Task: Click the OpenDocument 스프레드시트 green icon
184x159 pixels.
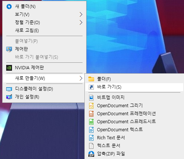Action: 91,122
